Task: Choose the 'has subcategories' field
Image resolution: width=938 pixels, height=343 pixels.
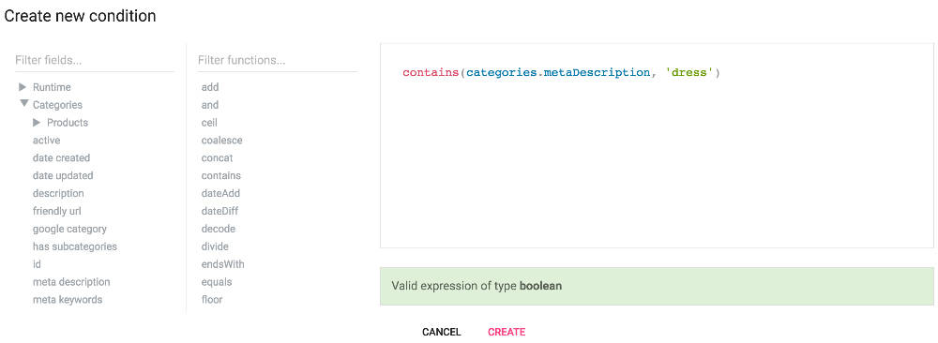Action: coord(75,246)
